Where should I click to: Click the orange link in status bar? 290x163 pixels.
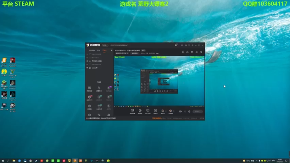coord(157,118)
